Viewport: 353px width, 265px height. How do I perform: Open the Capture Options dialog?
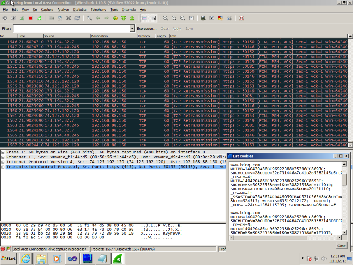tap(13, 18)
